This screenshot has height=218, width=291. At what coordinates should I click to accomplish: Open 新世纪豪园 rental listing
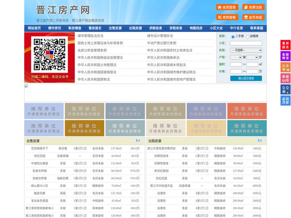click(161, 171)
